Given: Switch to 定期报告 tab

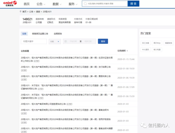Looking at the screenshot, I should pos(58,34).
